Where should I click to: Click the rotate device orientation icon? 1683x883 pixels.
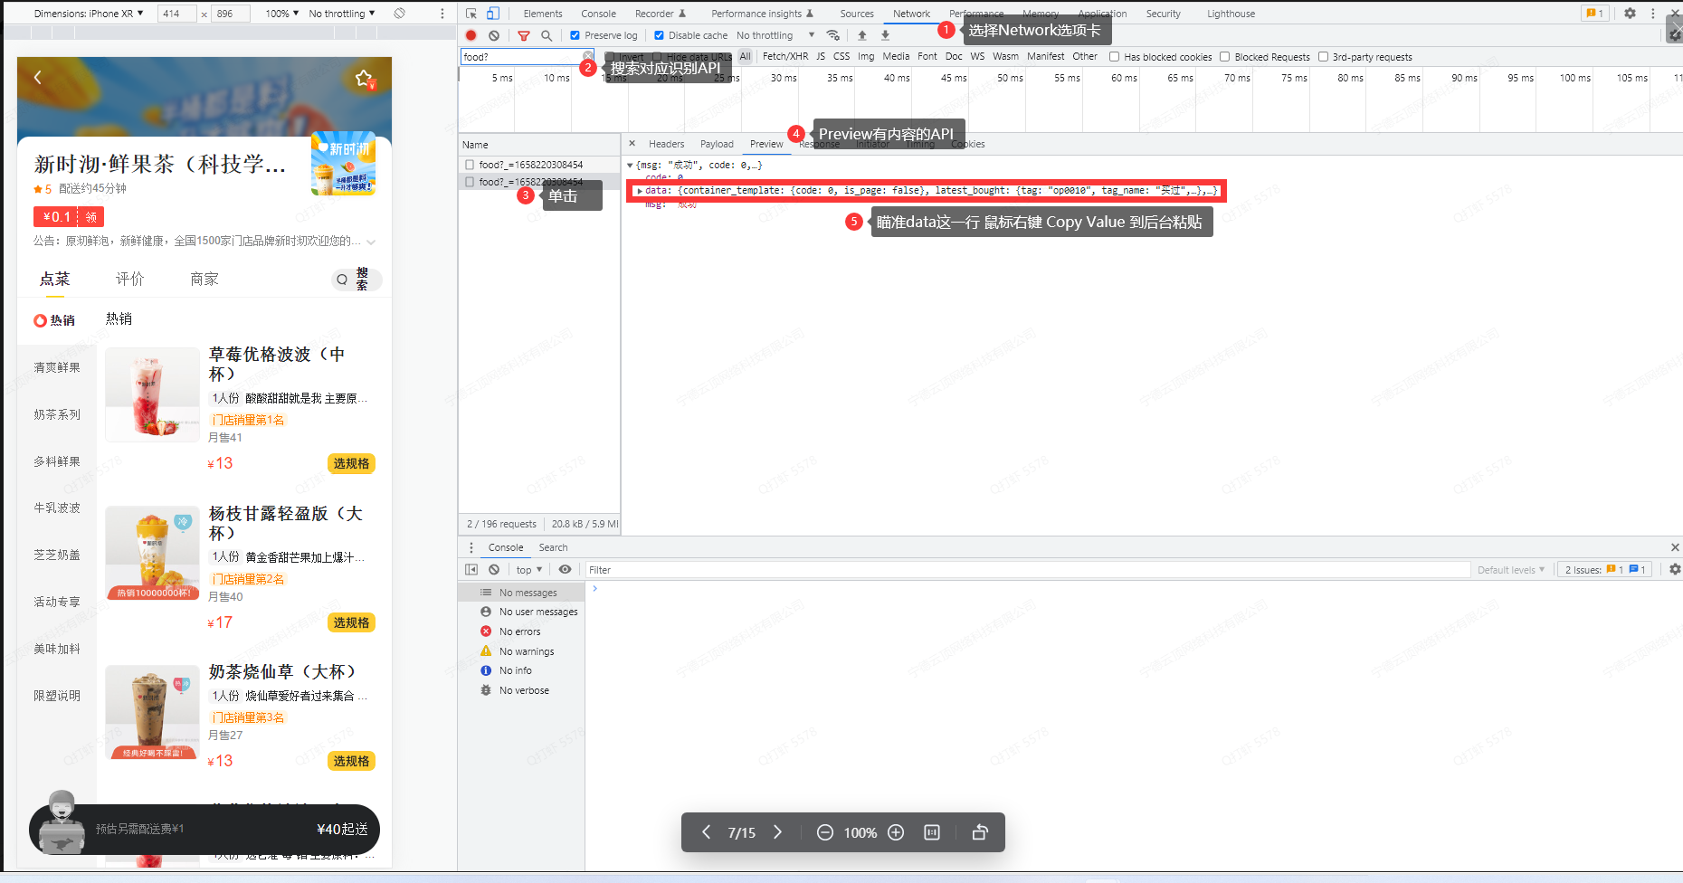point(399,14)
